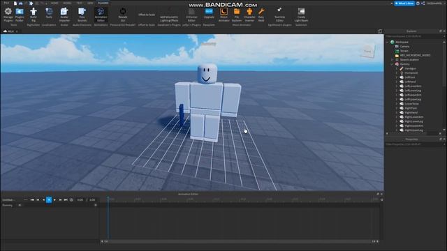Screen dimensions: 447x251
Task: Select Camera in the Explorer
Action: pyautogui.click(x=404, y=47)
